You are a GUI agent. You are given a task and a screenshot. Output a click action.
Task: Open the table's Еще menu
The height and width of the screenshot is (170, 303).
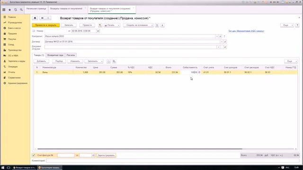[x=291, y=61]
